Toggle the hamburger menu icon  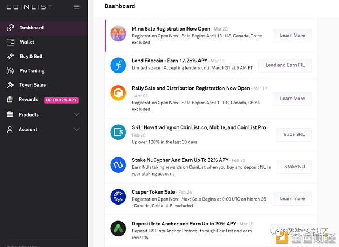(76, 7)
